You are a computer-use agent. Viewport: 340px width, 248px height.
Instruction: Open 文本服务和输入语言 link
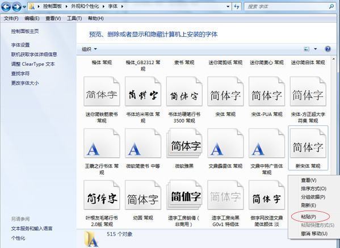pos(32,229)
